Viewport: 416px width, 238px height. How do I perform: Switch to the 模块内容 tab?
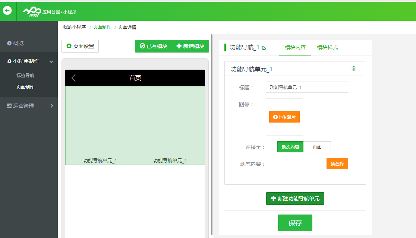pyautogui.click(x=295, y=48)
